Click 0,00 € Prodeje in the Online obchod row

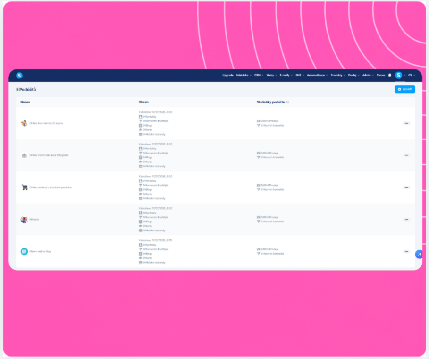point(270,185)
